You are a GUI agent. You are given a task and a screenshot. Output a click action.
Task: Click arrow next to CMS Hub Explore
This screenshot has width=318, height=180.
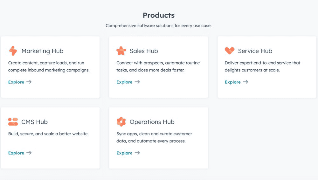[29, 153]
